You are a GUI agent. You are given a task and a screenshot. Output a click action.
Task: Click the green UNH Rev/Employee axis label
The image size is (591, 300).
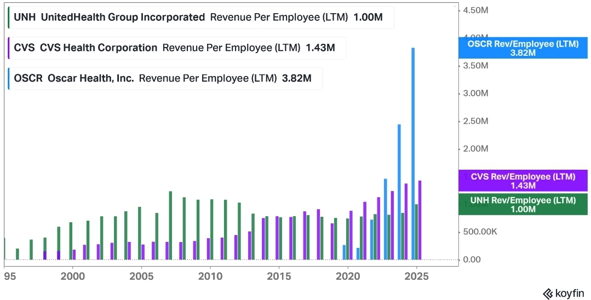point(523,204)
